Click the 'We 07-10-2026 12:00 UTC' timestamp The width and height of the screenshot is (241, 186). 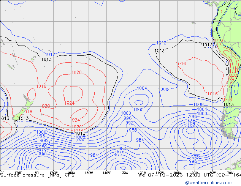[176, 175]
